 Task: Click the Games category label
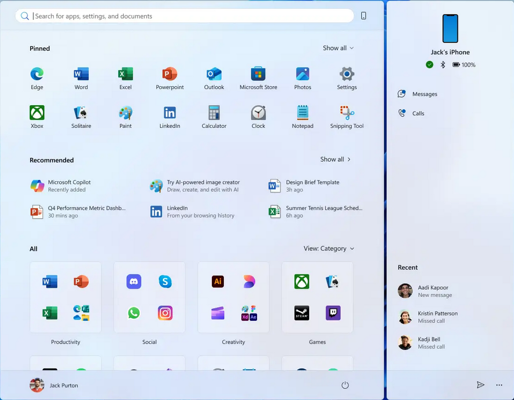[x=317, y=342]
